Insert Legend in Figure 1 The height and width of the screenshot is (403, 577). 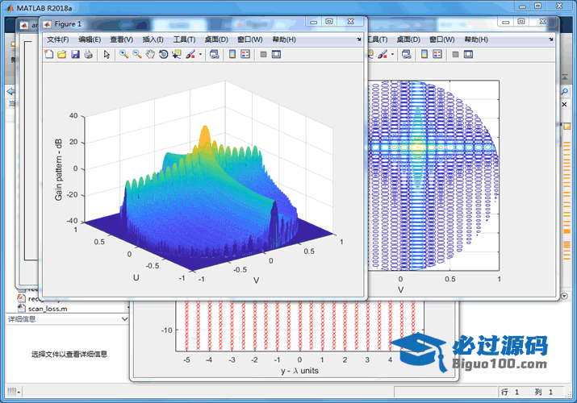tap(245, 54)
